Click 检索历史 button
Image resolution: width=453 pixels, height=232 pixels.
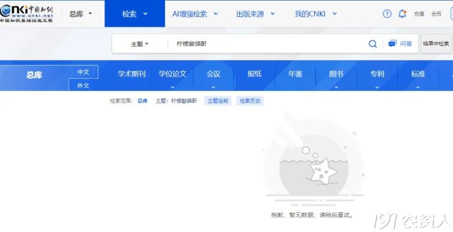coord(250,101)
